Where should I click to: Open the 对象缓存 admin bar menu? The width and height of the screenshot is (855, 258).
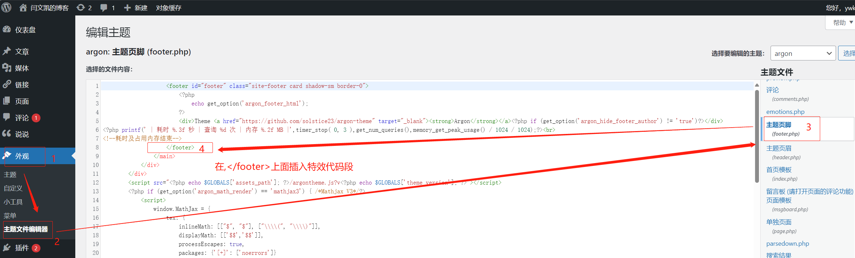(169, 8)
